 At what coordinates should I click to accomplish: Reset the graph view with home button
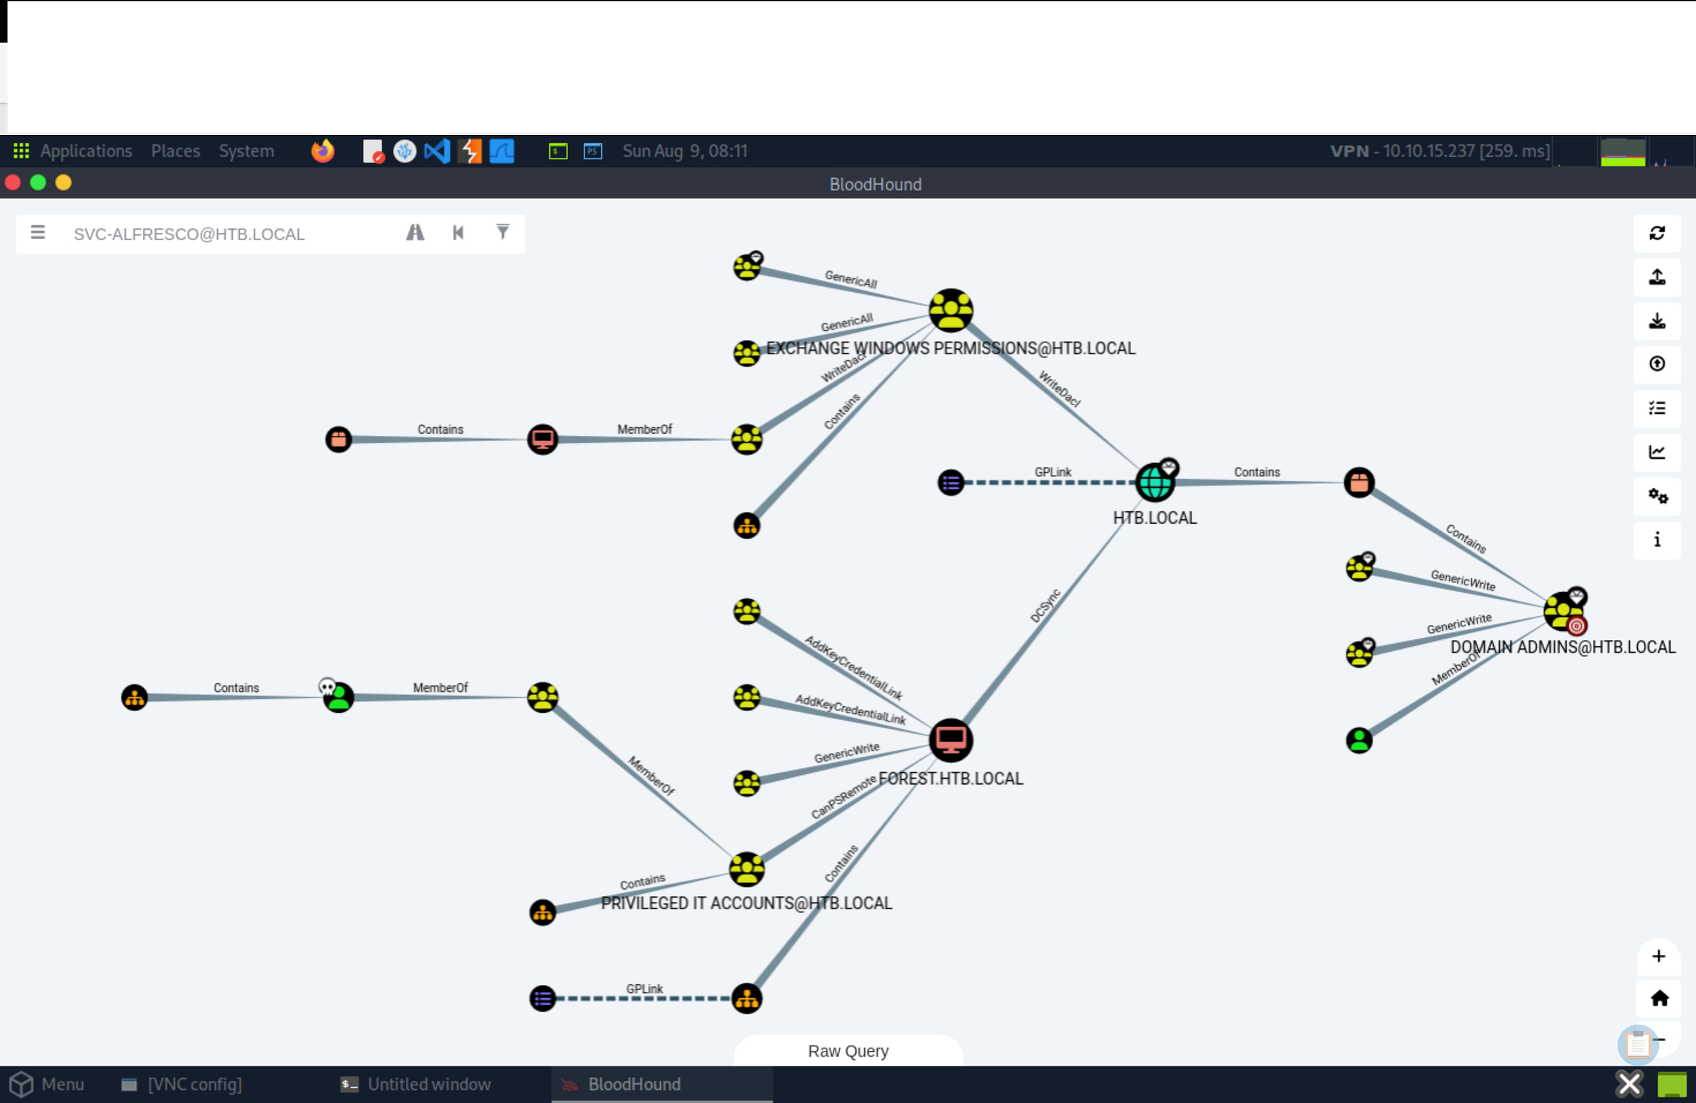click(x=1658, y=998)
